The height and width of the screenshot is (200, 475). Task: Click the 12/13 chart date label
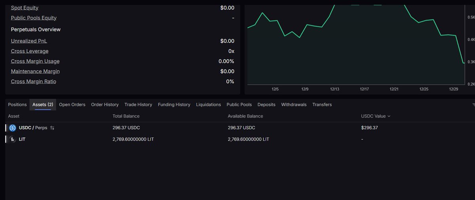point(334,90)
